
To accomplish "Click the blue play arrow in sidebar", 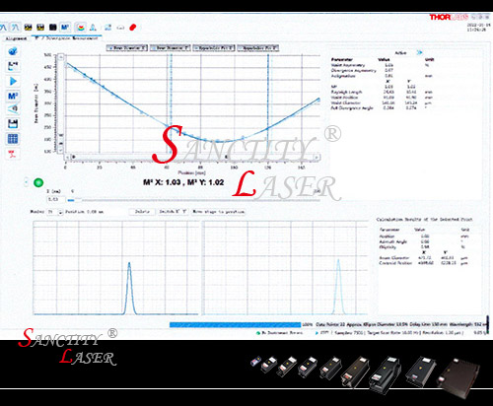I will (13, 81).
